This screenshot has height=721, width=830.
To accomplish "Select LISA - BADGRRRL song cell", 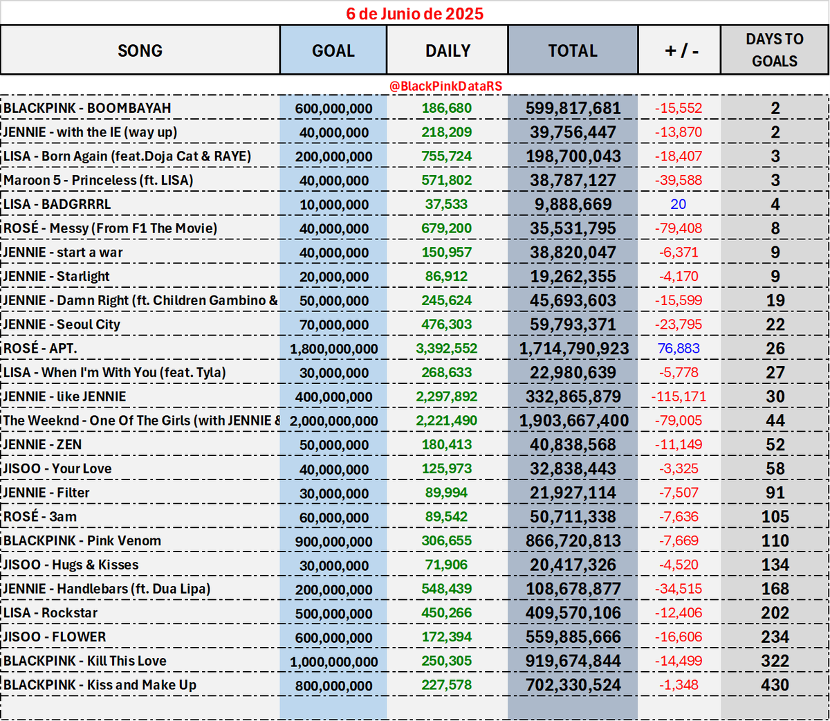I will tap(140, 204).
